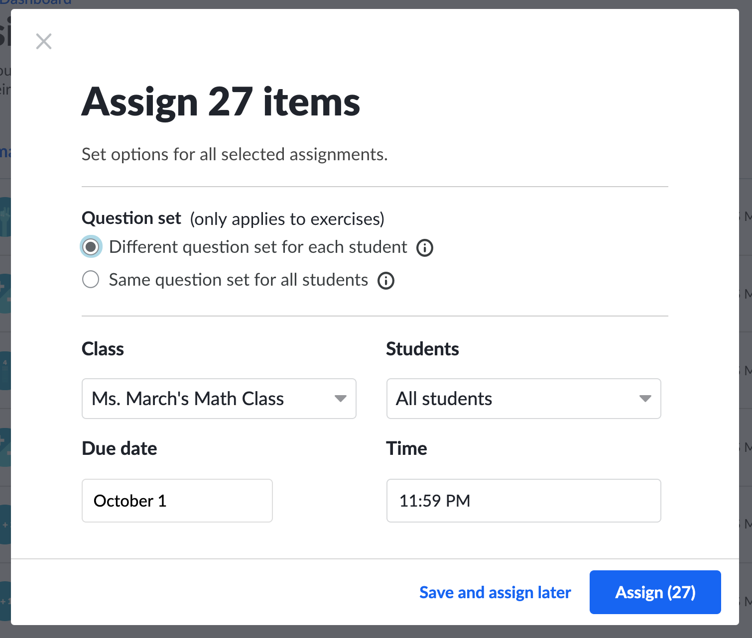
Task: Click the 'Assign 27 items' heading
Action: (221, 102)
